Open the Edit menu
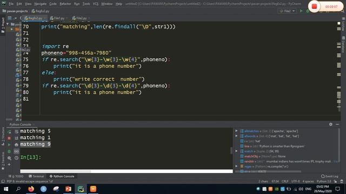This screenshot has width=346, height=194. tap(19, 4)
